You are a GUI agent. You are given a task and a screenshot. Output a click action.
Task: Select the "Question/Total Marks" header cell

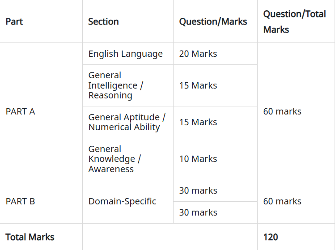[294, 21]
